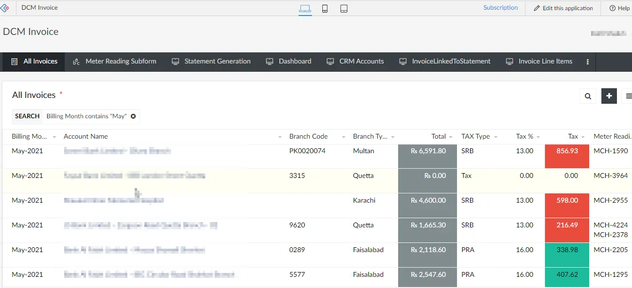Open the Billing Month column dropdown

coord(54,136)
